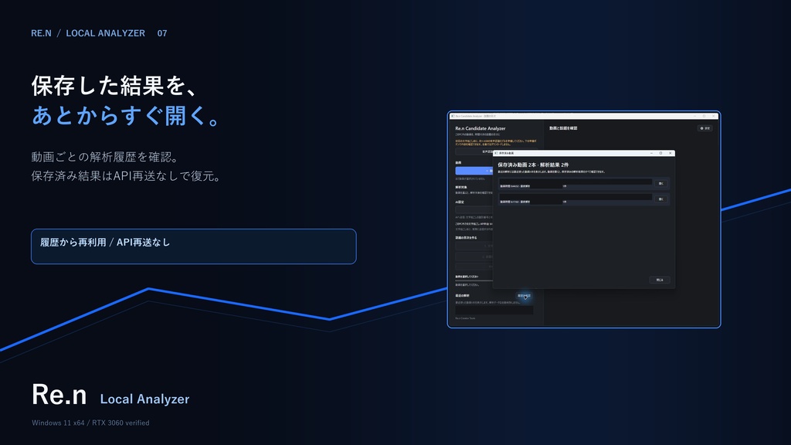Minimize the 保存済み動画 dialog window

pos(651,153)
